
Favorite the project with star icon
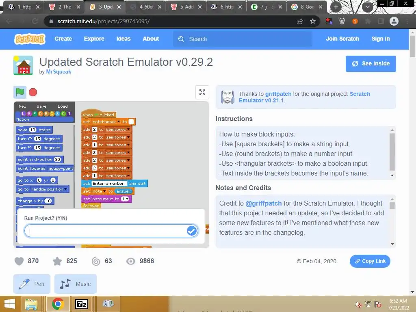pyautogui.click(x=57, y=261)
